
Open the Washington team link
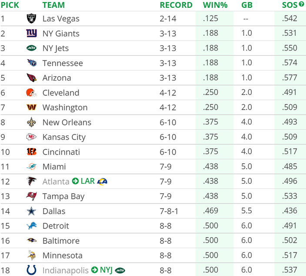point(65,108)
